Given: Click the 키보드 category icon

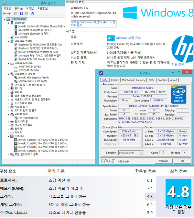Looking at the screenshot, I should (12, 132).
